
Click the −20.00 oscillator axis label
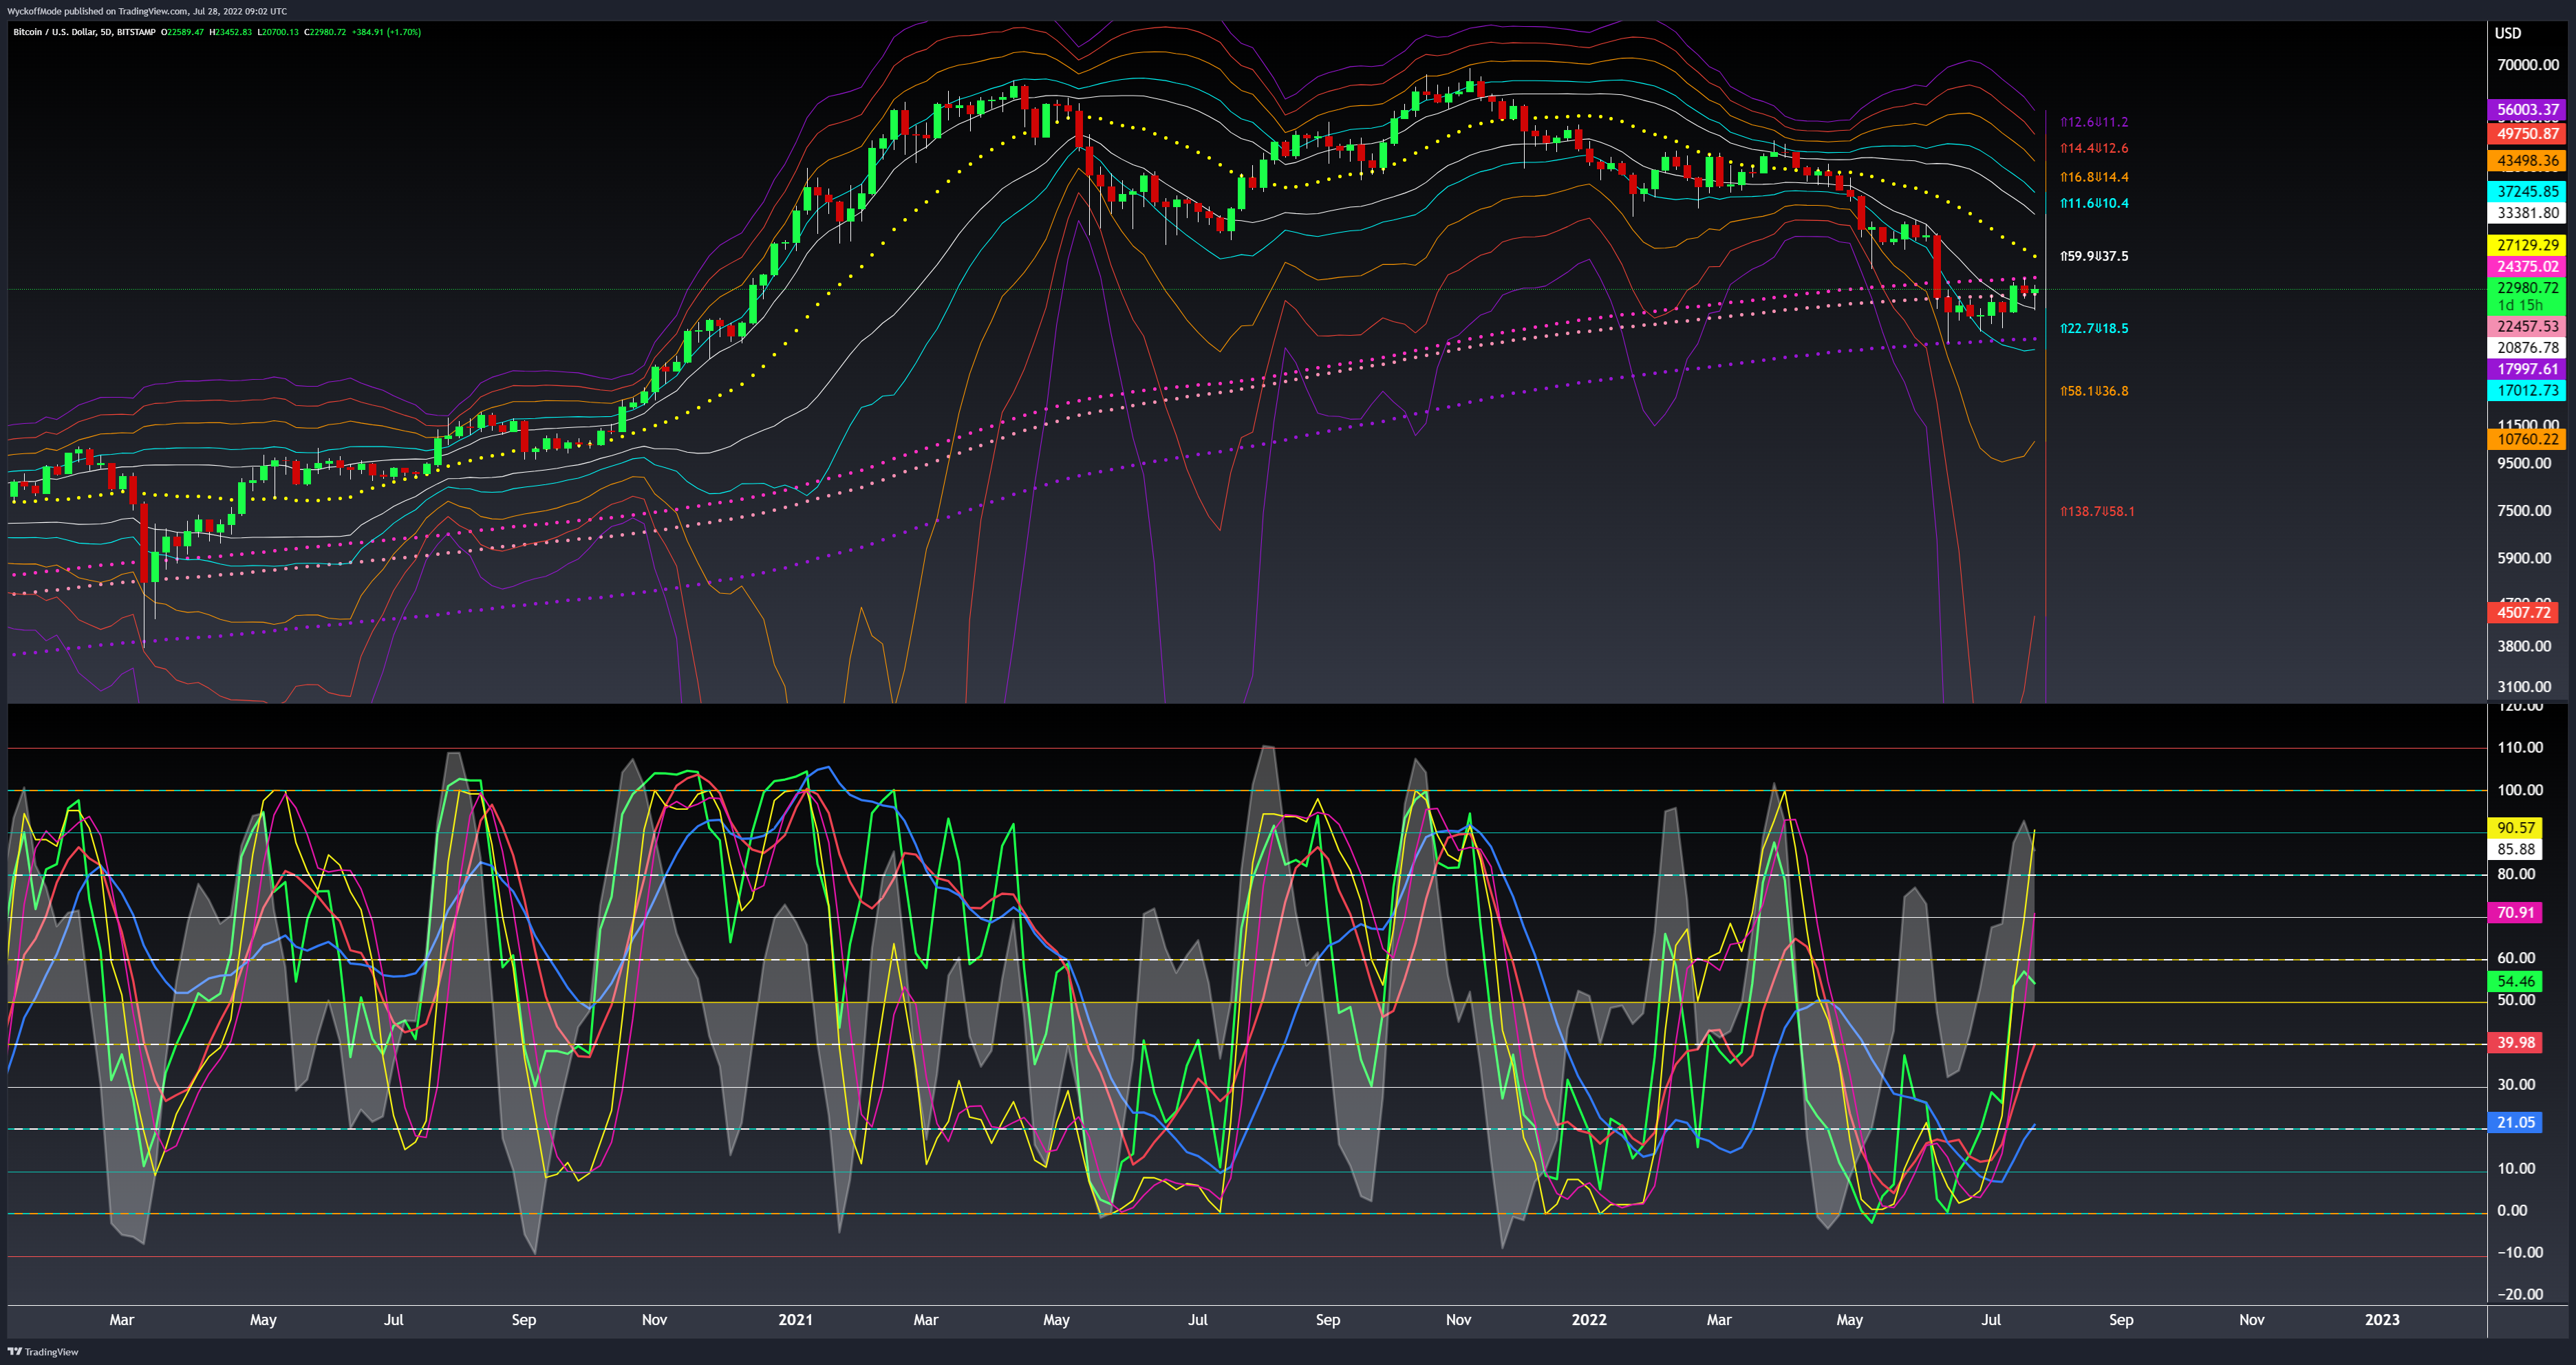tap(2520, 1295)
